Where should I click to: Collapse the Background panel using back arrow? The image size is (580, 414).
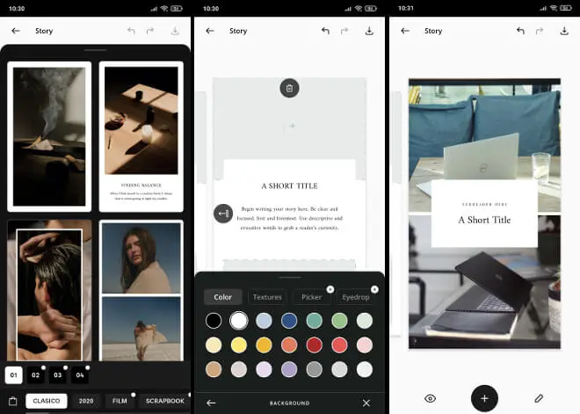[211, 403]
